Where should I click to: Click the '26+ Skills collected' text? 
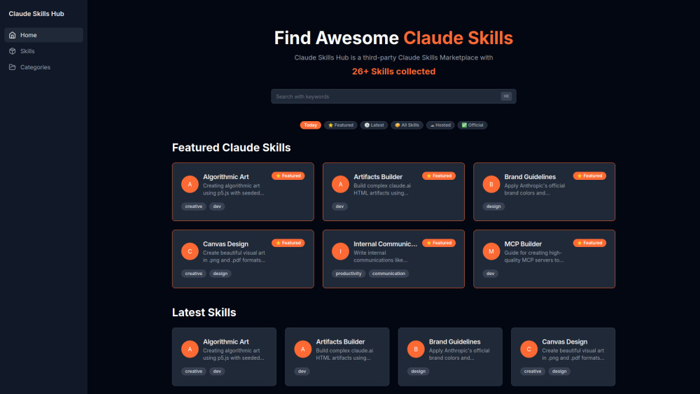coord(393,71)
